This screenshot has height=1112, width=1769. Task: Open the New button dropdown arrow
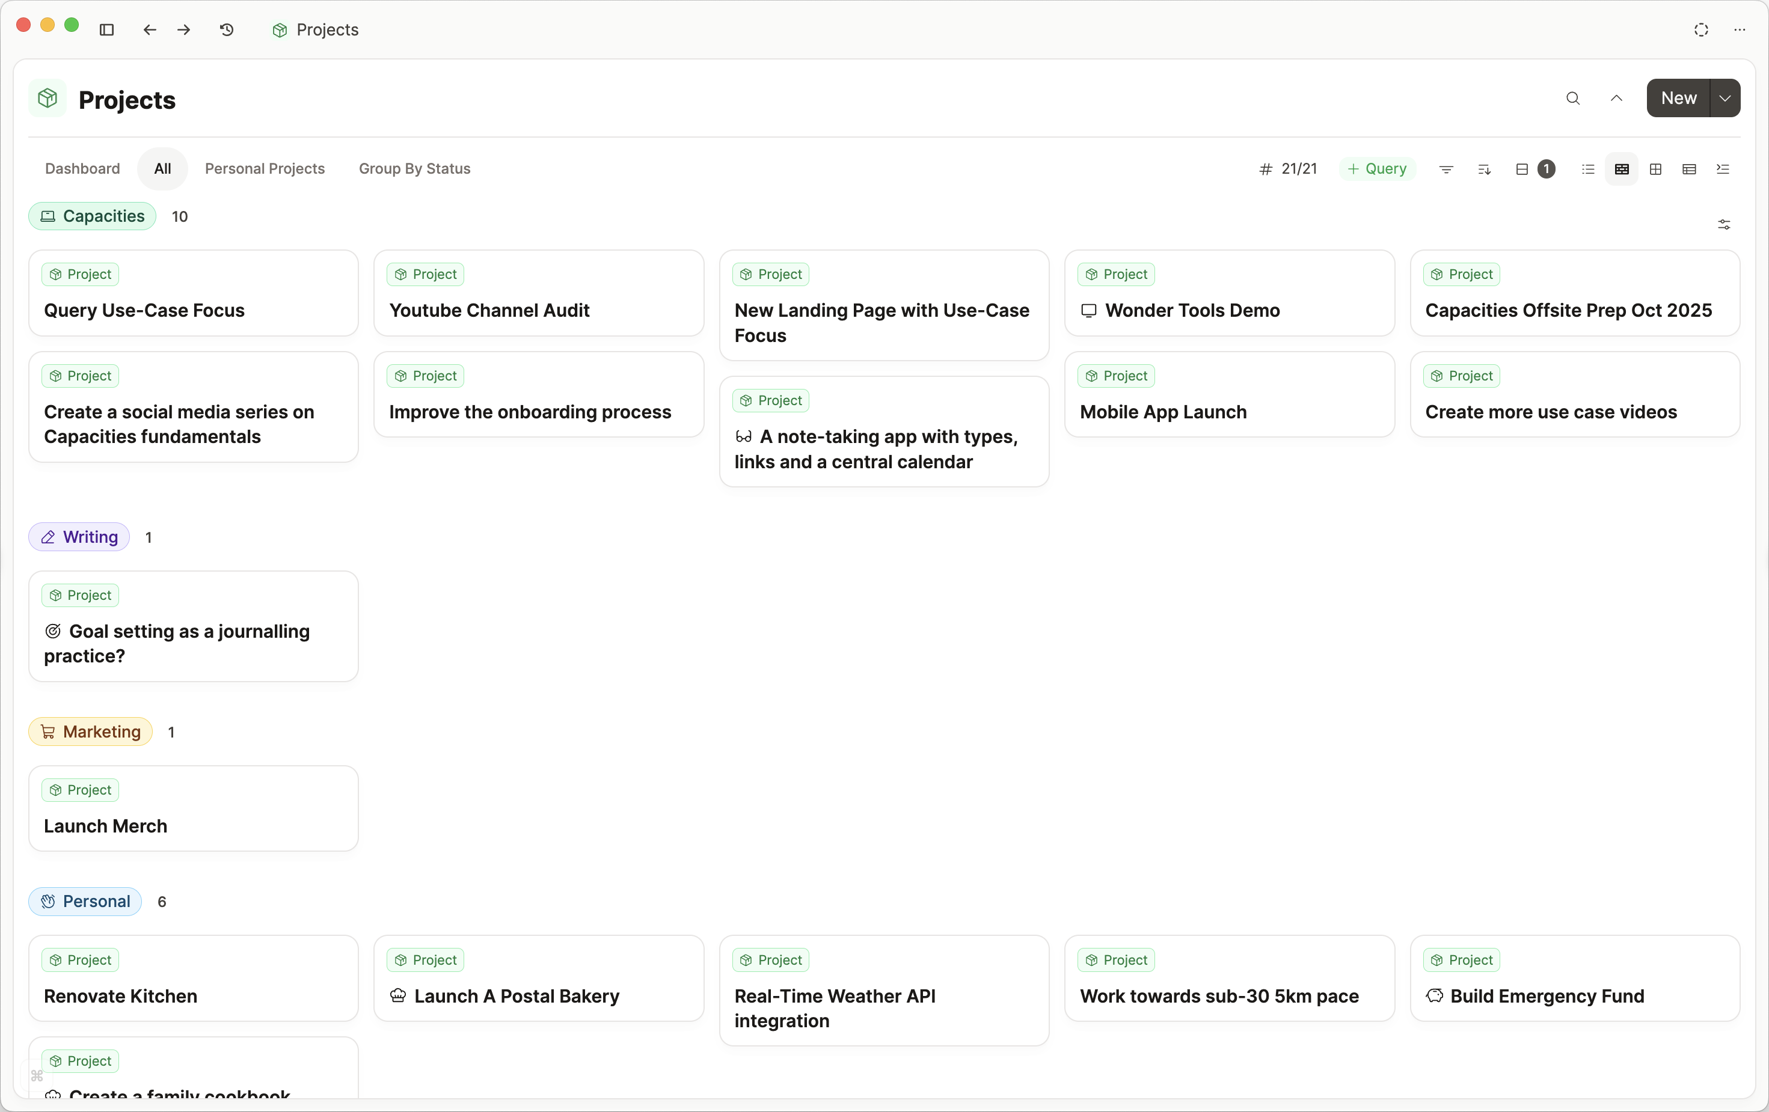[1725, 99]
